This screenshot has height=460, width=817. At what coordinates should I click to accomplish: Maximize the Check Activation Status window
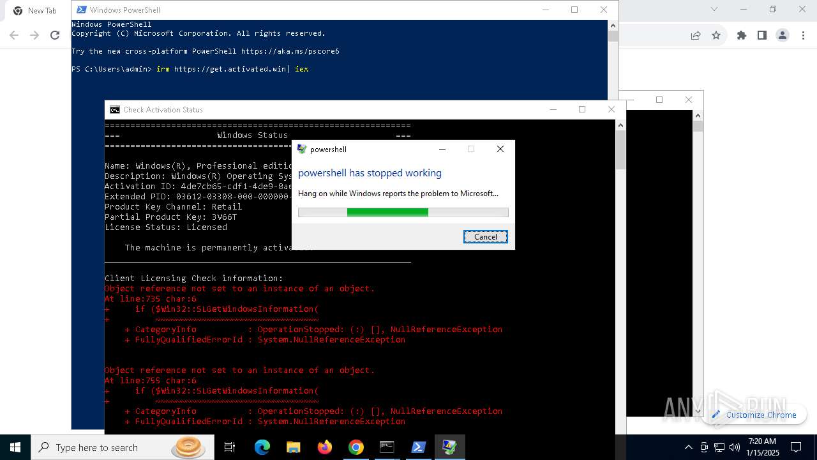click(582, 109)
